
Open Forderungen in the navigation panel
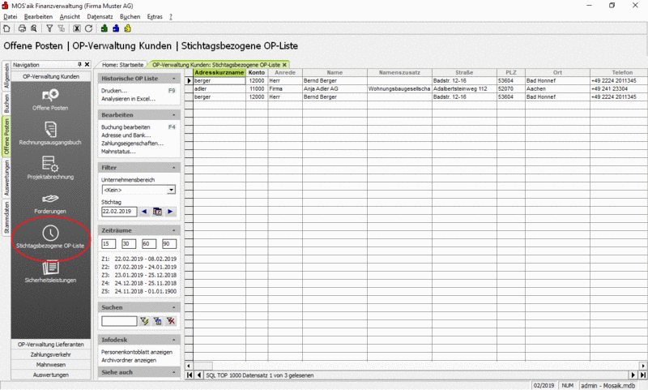[50, 204]
